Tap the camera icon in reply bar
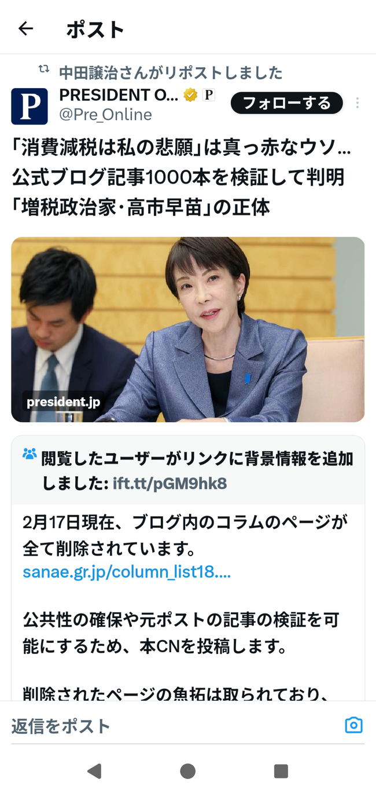Screen dimensions: 376x793 pos(353,725)
